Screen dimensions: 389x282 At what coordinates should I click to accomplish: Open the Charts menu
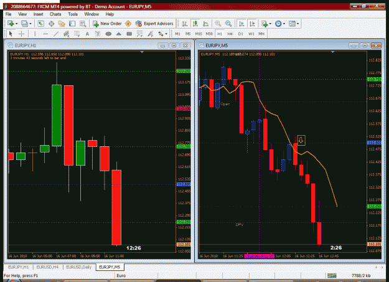[x=55, y=14]
